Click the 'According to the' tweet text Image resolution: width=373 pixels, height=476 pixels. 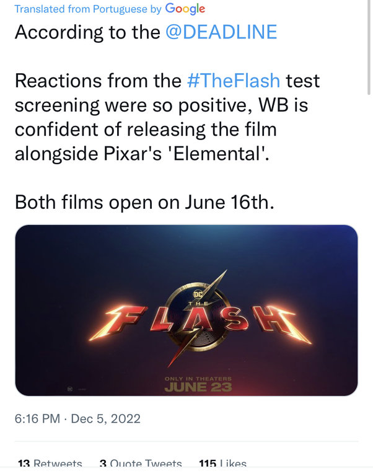point(88,33)
